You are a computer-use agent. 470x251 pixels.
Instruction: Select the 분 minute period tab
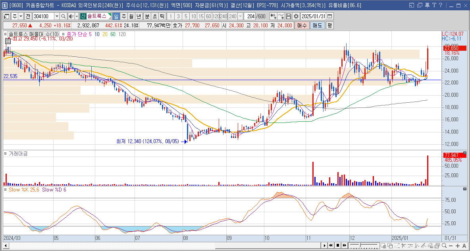point(147,16)
